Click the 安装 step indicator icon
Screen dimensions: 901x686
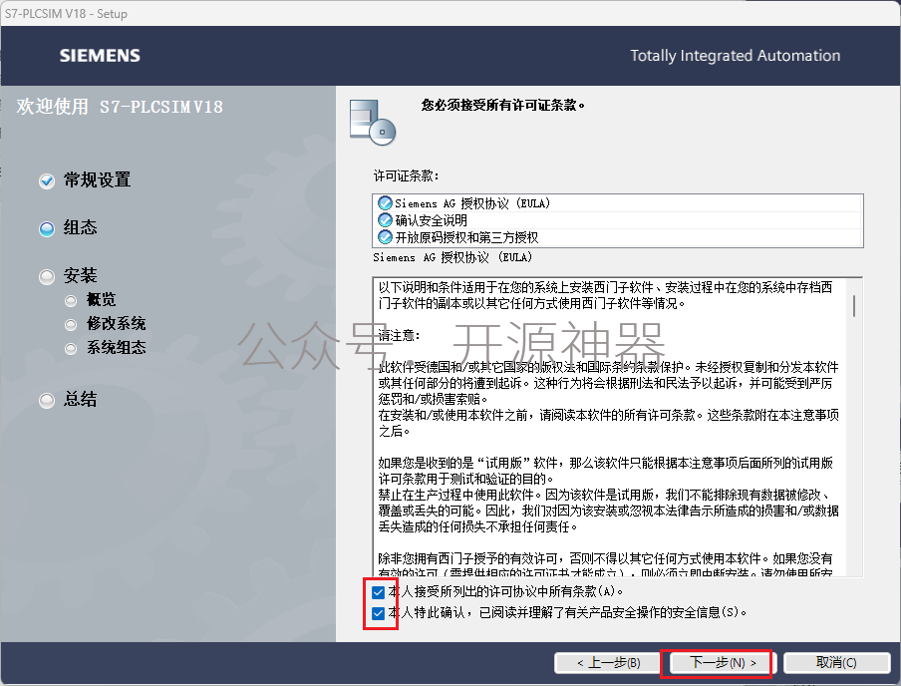pos(47,277)
